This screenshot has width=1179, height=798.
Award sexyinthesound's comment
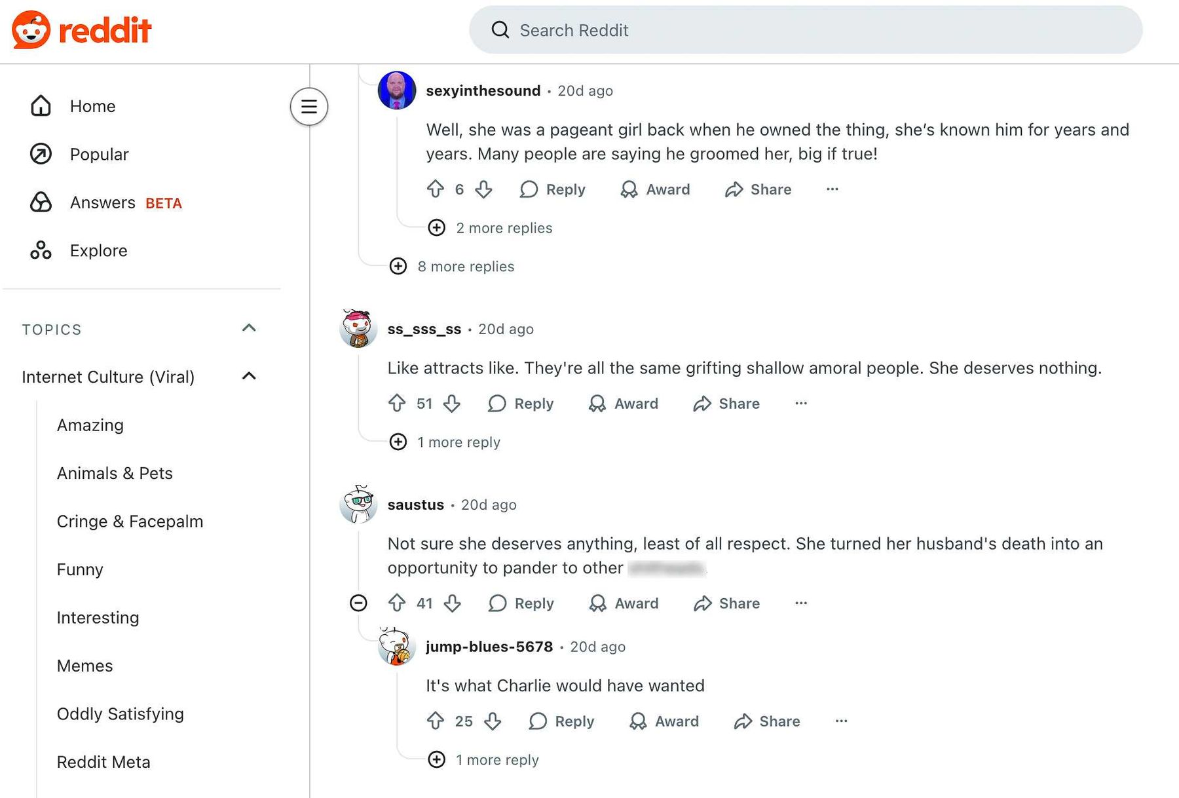point(655,189)
